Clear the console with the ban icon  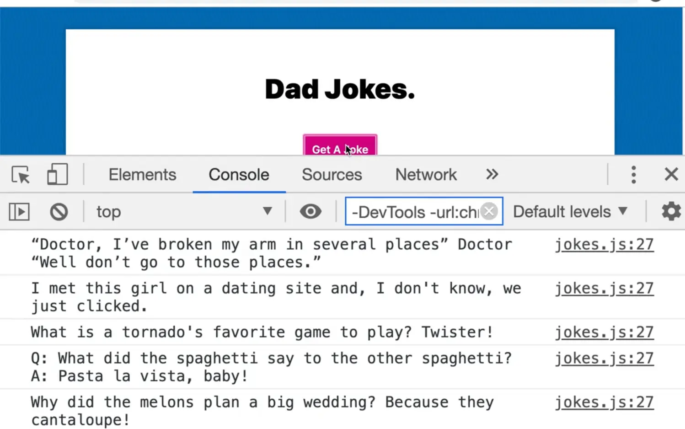(59, 212)
